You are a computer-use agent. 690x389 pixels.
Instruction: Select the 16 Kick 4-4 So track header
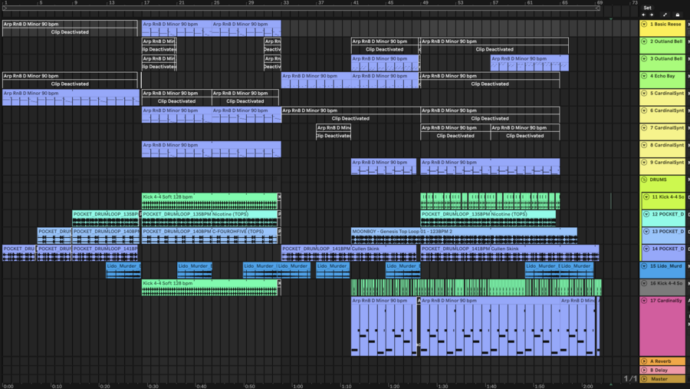666,283
